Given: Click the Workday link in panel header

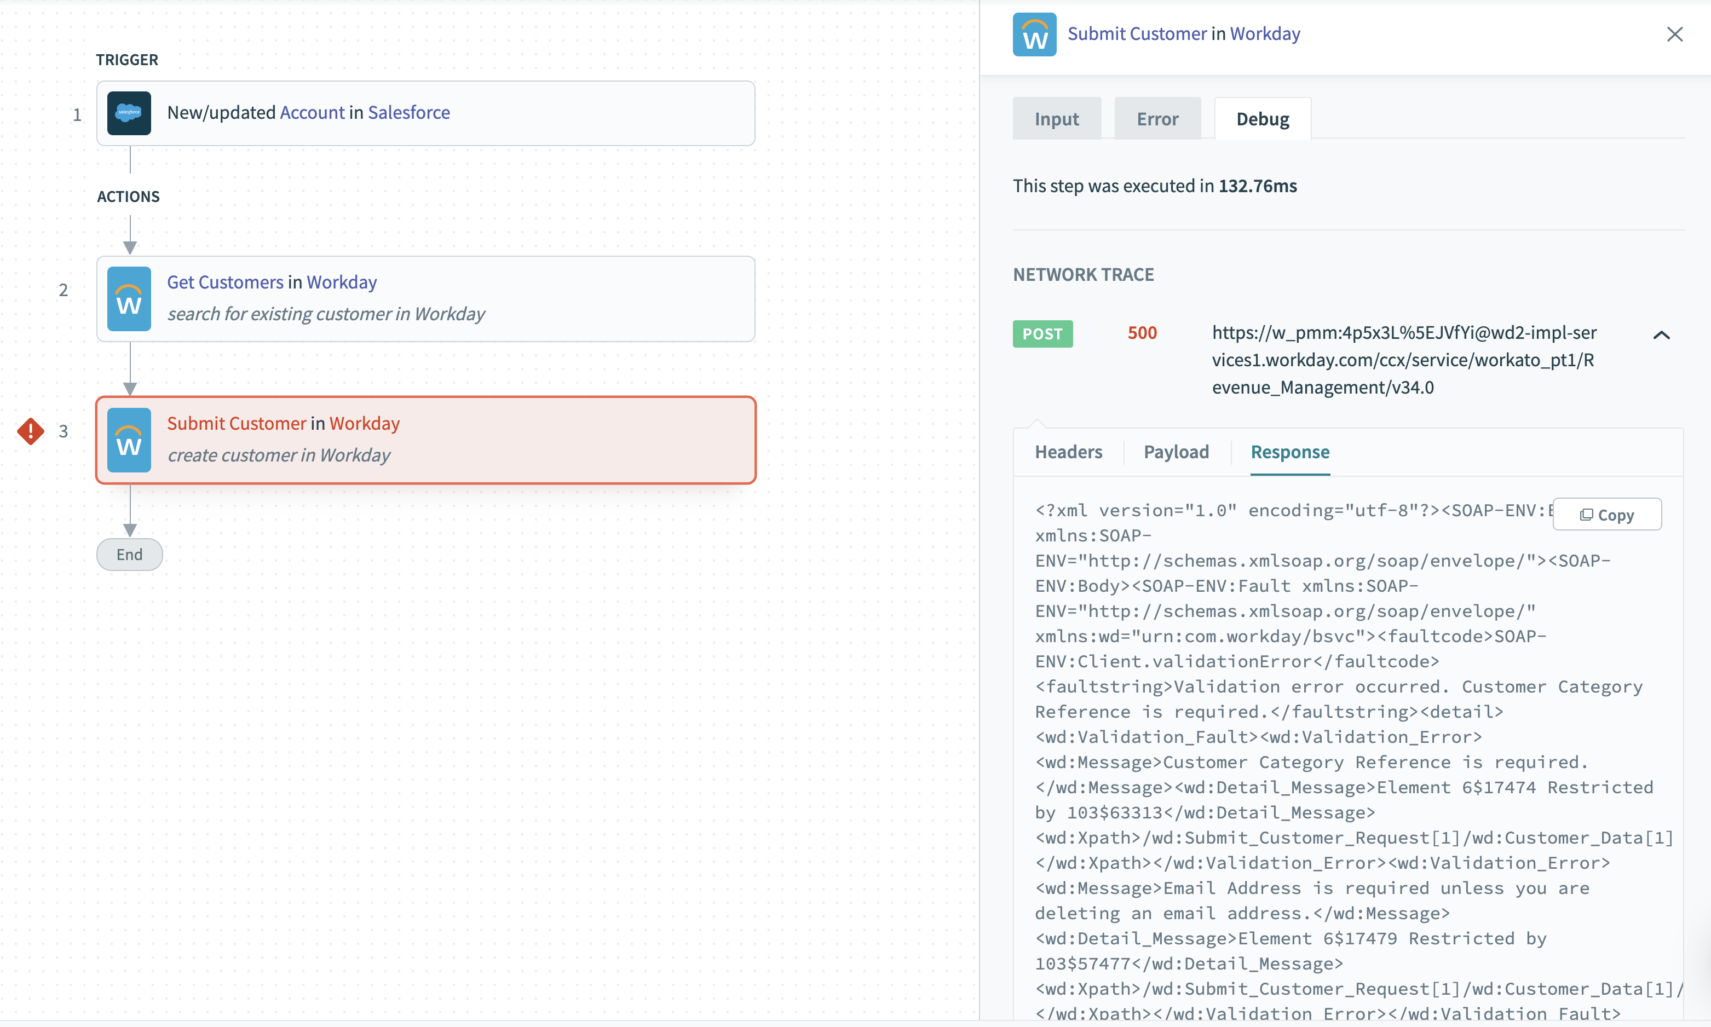Looking at the screenshot, I should 1265,33.
